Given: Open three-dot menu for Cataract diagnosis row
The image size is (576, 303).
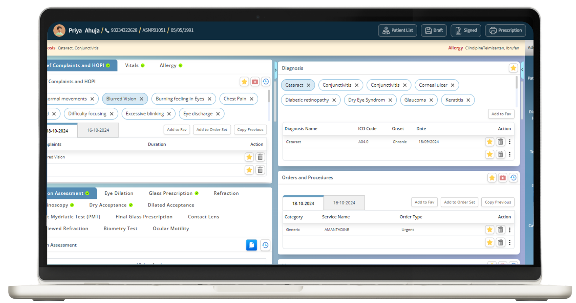Looking at the screenshot, I should [510, 142].
